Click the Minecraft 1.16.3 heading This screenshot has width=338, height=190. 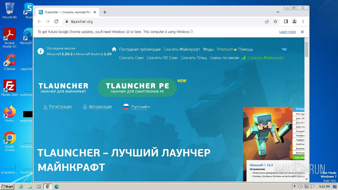pos(261,165)
